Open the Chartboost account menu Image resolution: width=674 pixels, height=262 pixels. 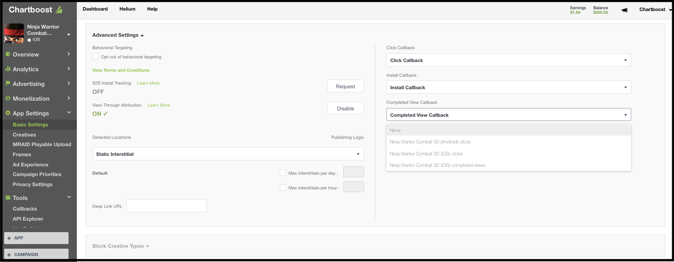coord(655,9)
